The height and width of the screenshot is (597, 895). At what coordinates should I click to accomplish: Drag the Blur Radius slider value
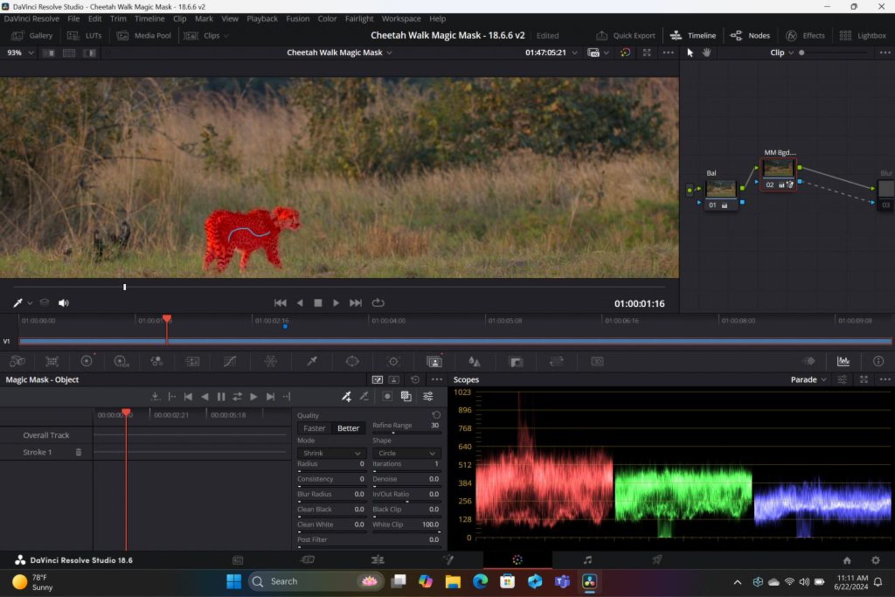pos(358,494)
